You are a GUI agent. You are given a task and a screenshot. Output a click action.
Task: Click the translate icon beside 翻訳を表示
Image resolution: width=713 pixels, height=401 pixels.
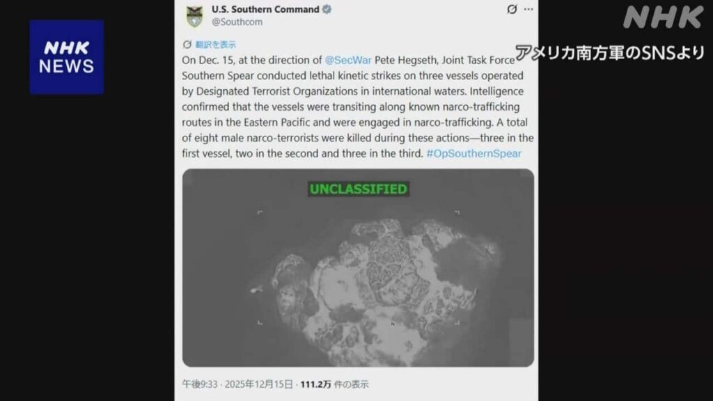point(187,45)
